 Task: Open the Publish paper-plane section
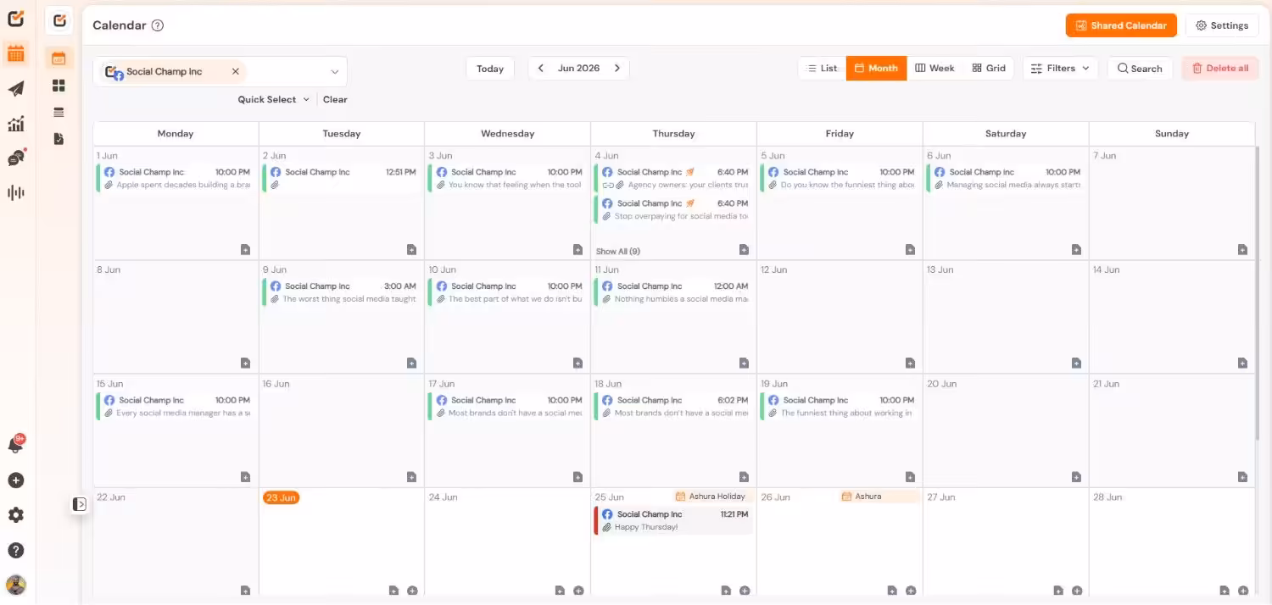15,89
